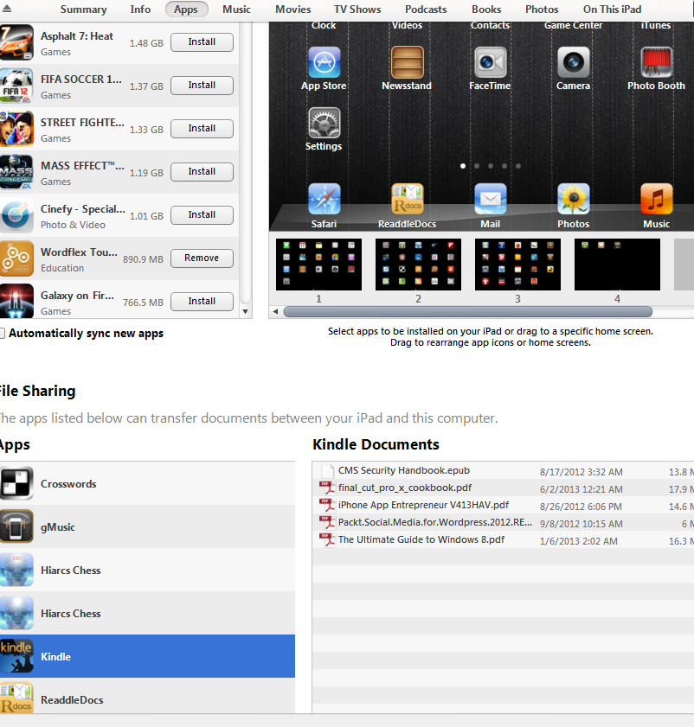Select Kindle in File Sharing apps list
The image size is (694, 727).
pyautogui.click(x=147, y=656)
